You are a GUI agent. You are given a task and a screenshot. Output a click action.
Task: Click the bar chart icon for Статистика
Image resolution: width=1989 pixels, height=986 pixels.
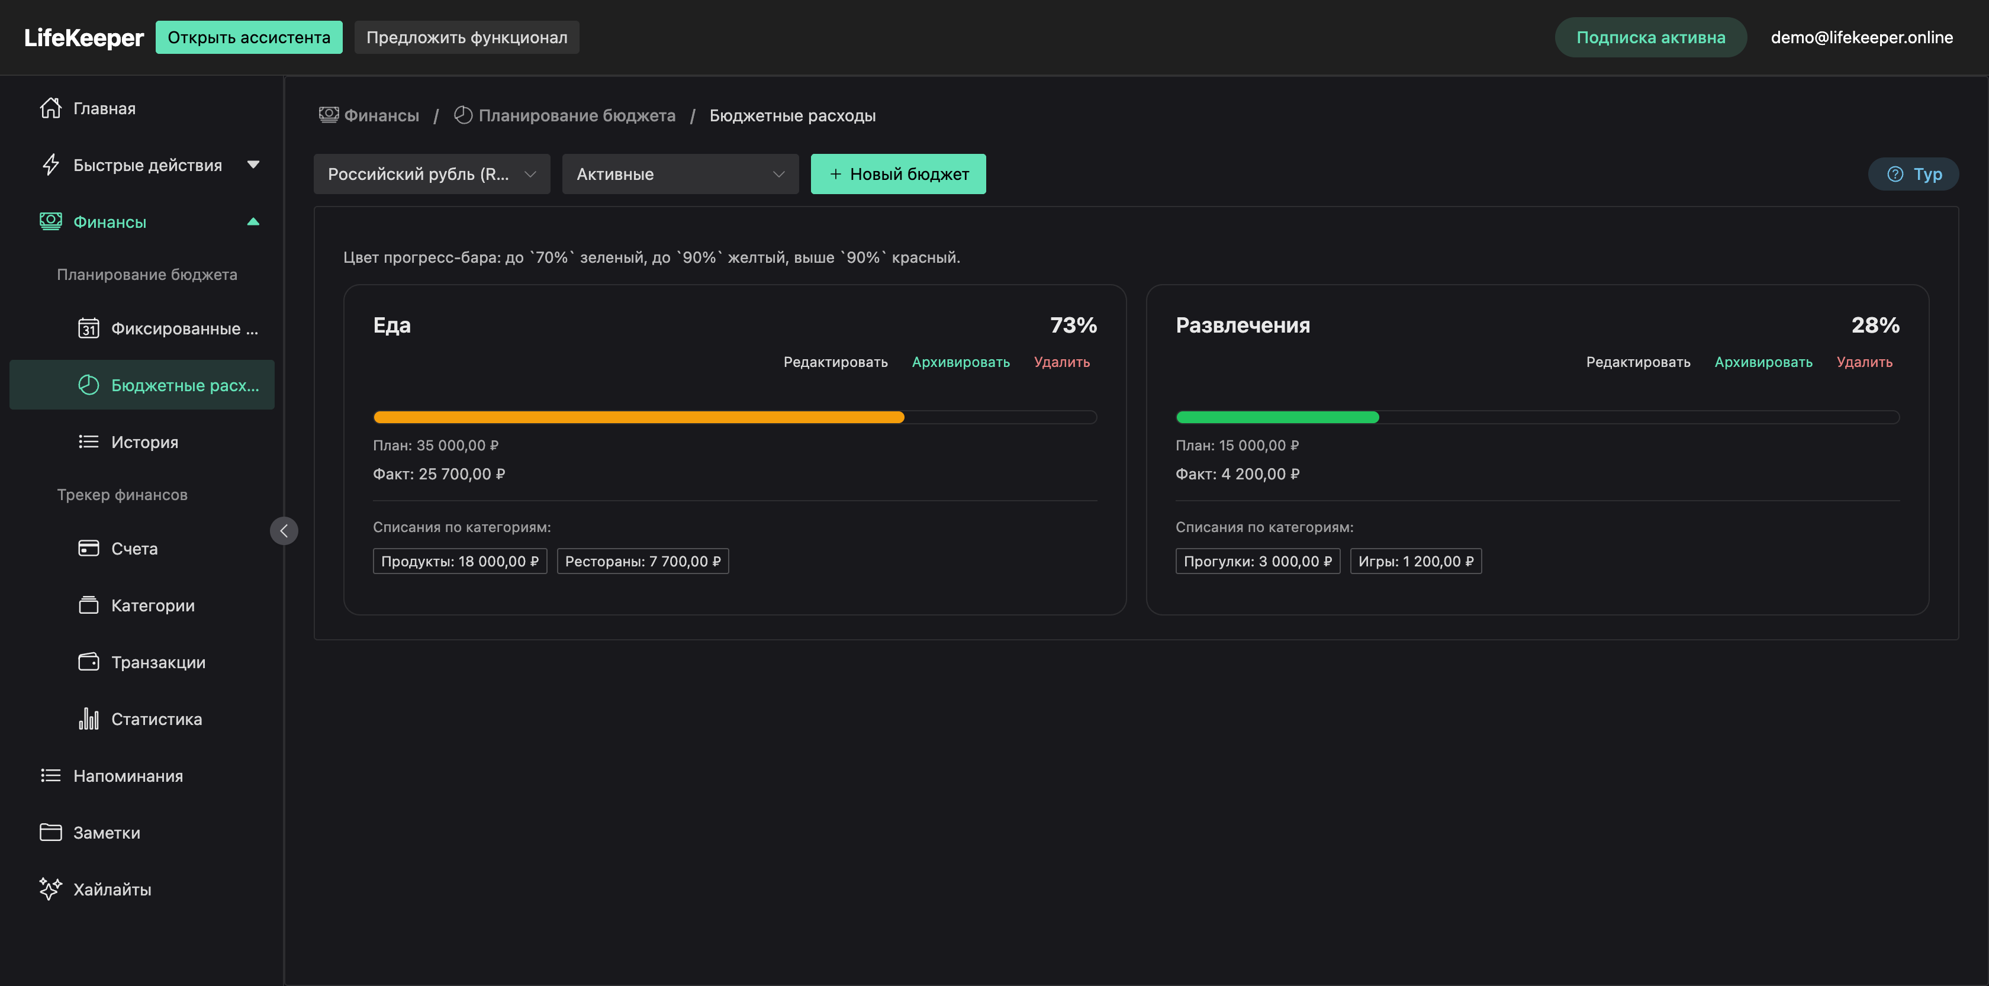pyautogui.click(x=88, y=720)
